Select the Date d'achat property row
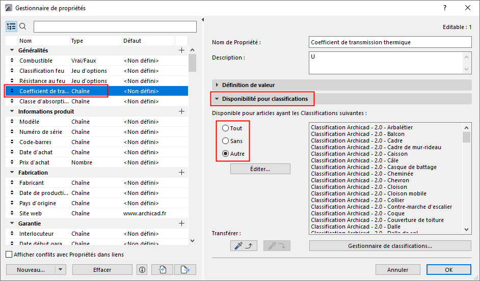This screenshot has height=281, width=480. pyautogui.click(x=97, y=152)
